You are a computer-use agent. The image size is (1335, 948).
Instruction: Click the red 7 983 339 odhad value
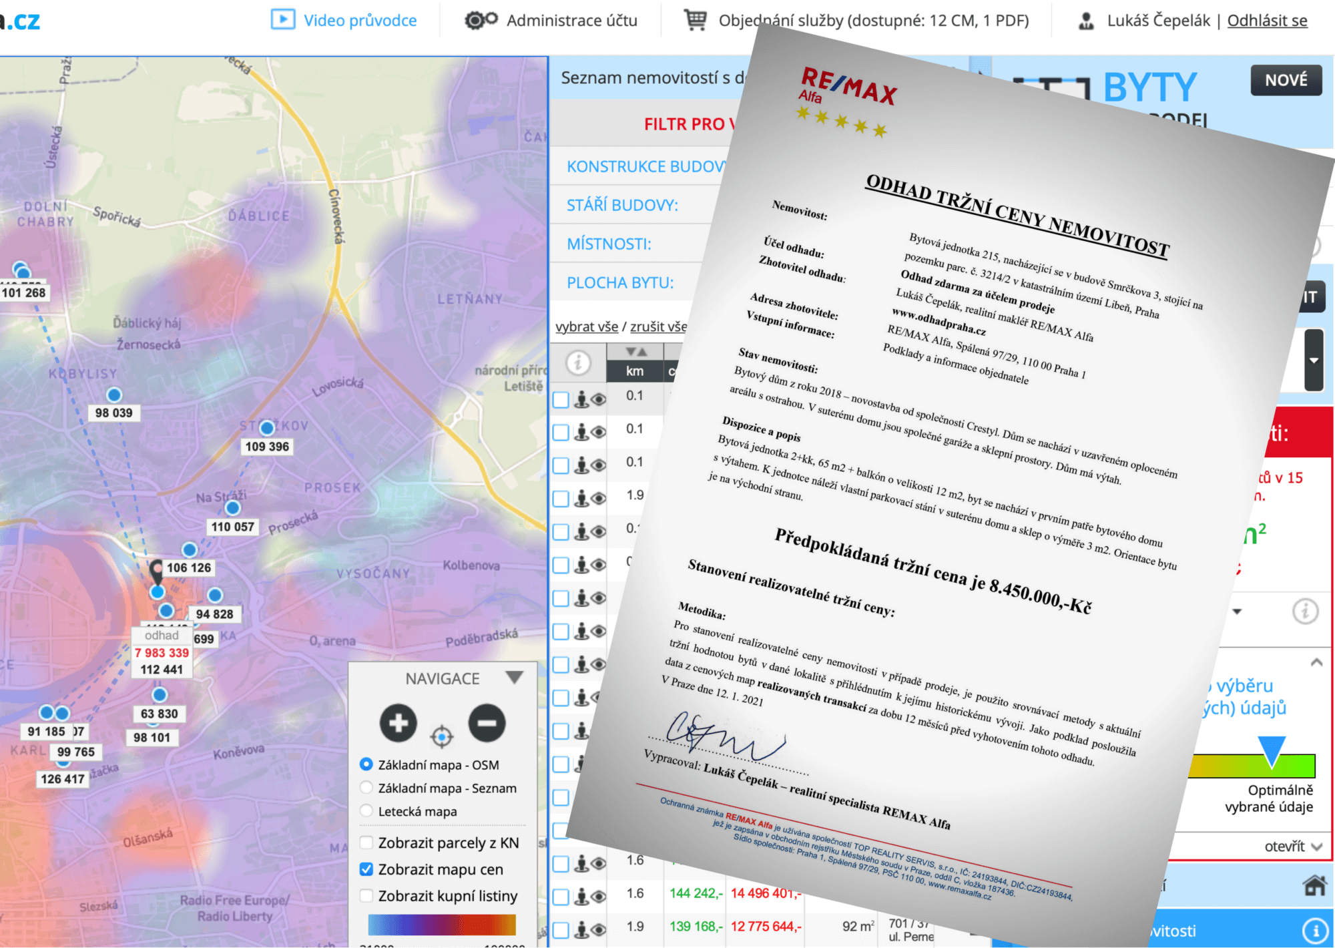(162, 653)
